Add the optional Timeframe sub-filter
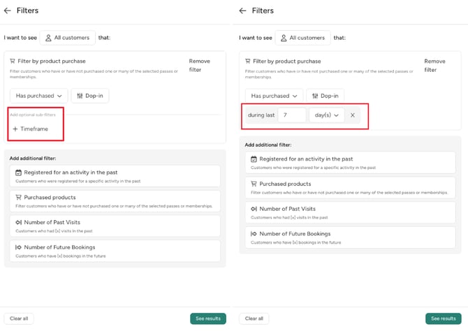The width and height of the screenshot is (468, 331). point(30,129)
